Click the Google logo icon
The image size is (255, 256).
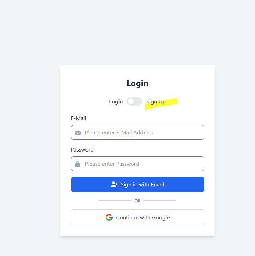tap(109, 217)
